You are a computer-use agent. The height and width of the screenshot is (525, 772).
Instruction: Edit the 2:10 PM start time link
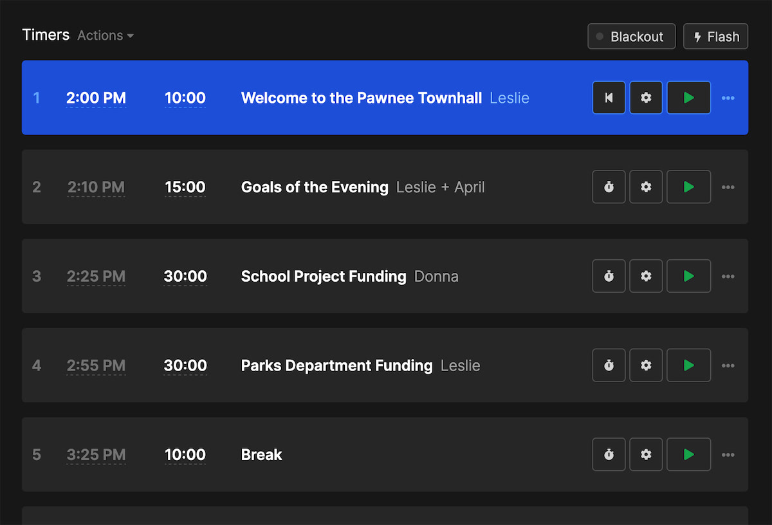click(x=96, y=187)
